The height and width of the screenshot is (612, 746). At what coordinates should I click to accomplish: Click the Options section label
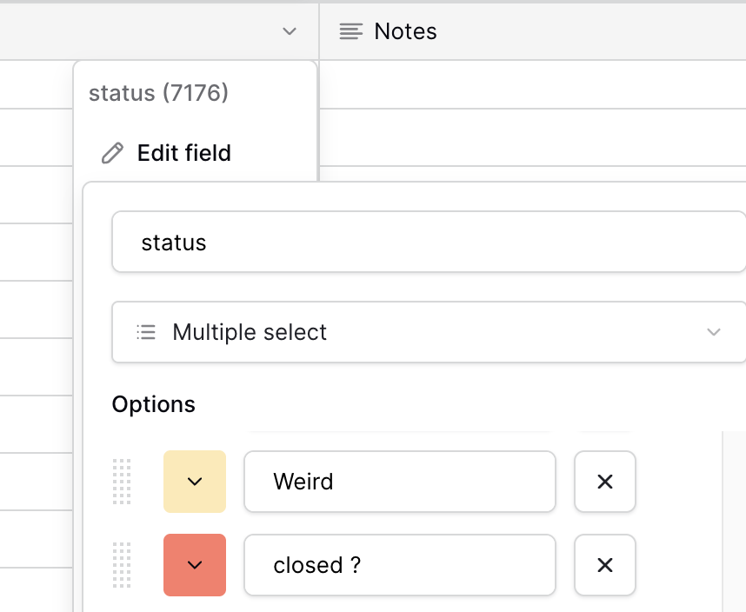point(153,405)
